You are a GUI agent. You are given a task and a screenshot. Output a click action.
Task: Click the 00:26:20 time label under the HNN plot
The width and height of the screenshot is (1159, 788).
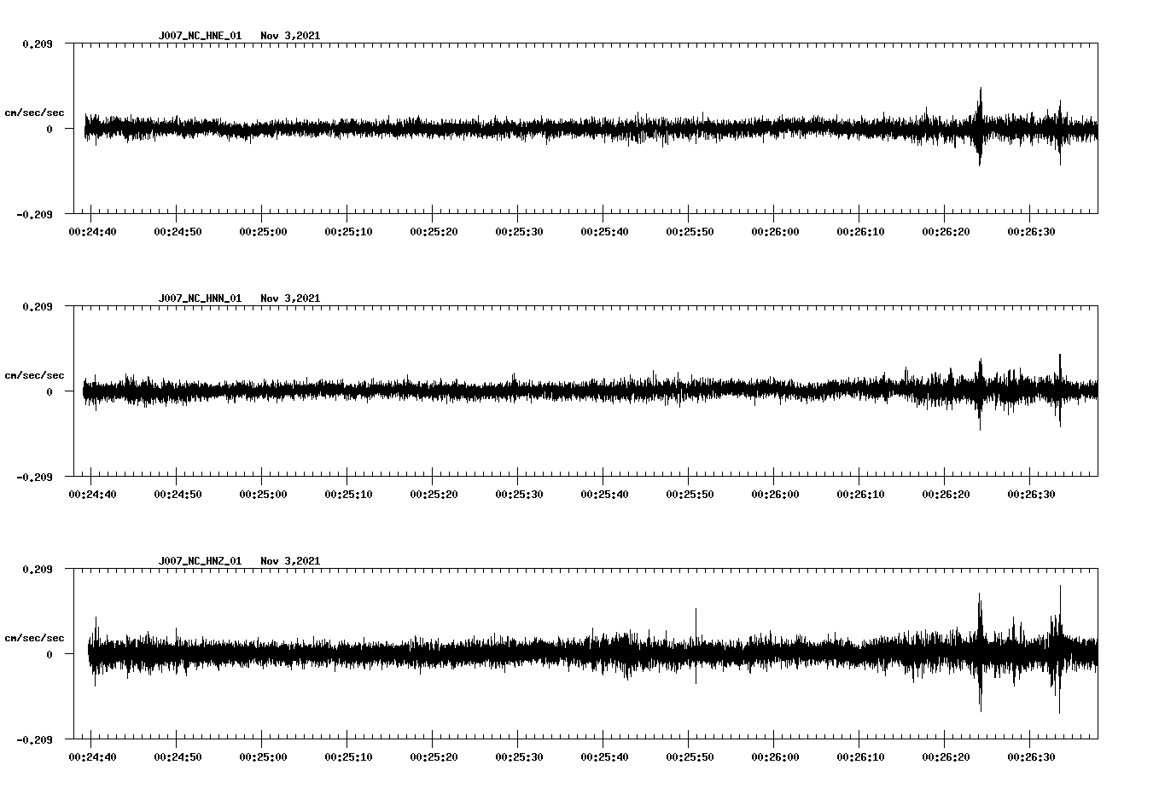tap(946, 494)
